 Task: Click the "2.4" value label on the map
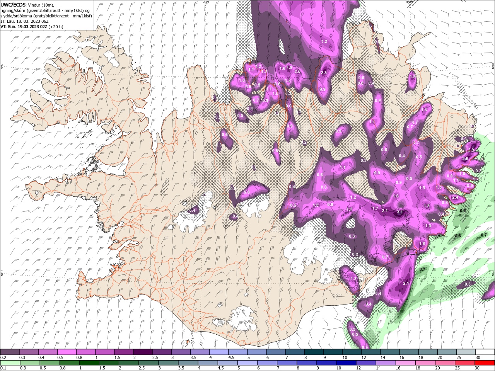[x=455, y=197]
